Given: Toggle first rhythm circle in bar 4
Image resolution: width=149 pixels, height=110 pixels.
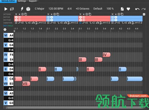Looking at the screenshot, I should pyautogui.click(x=113, y=20).
